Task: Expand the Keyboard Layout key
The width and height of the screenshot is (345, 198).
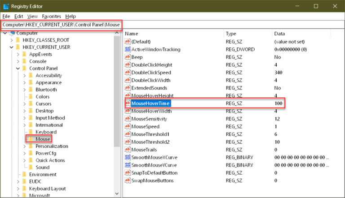Action: [x=18, y=189]
